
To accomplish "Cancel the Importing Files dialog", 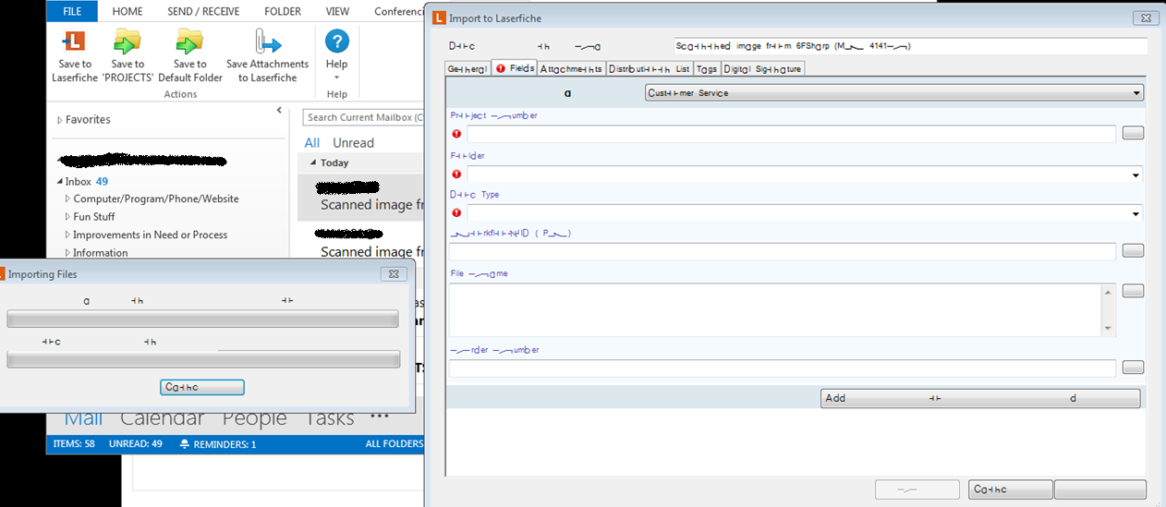I will pyautogui.click(x=201, y=387).
